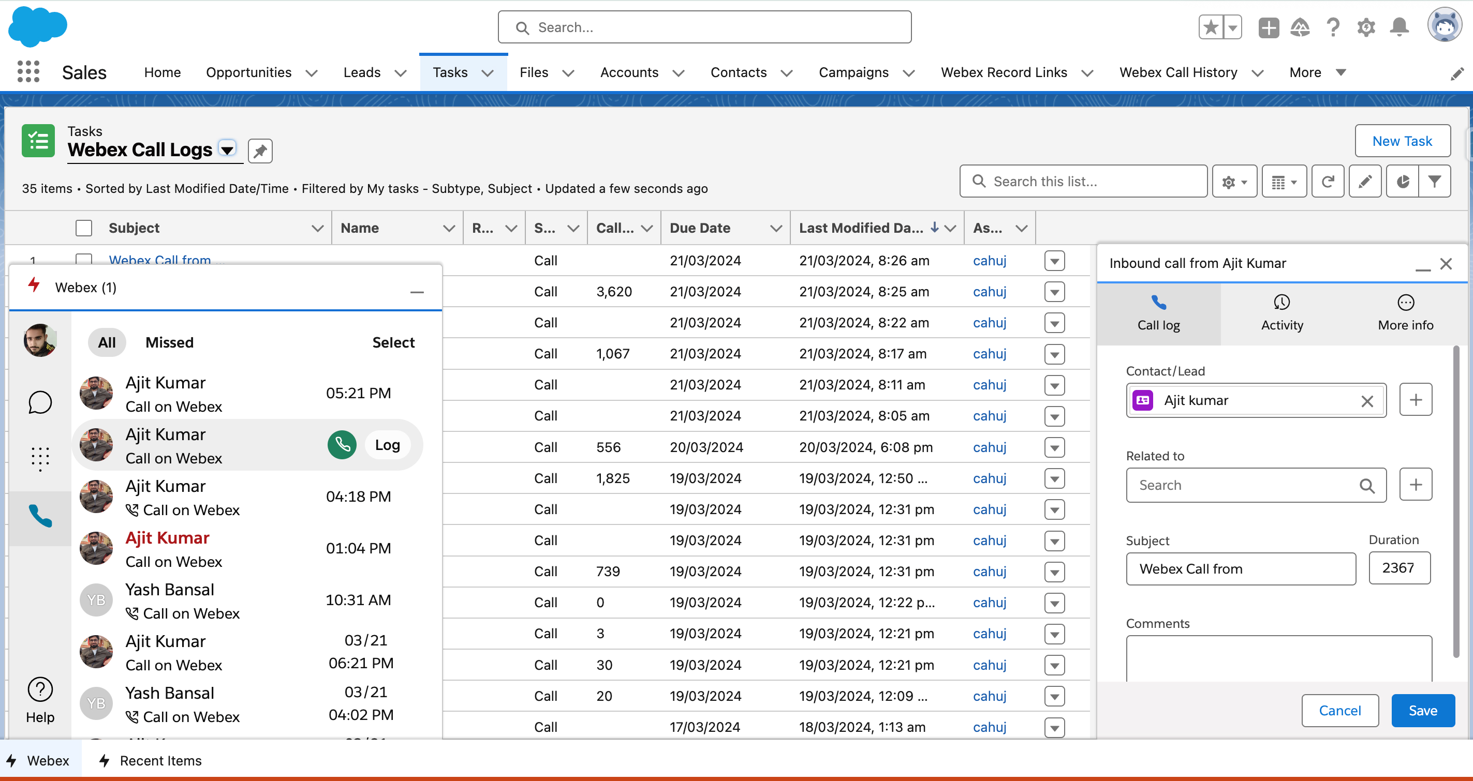Expand row action dropdown for first call entry

[x=1055, y=260]
